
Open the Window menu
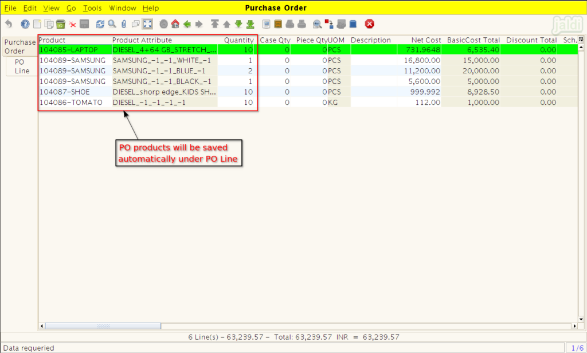pos(123,8)
